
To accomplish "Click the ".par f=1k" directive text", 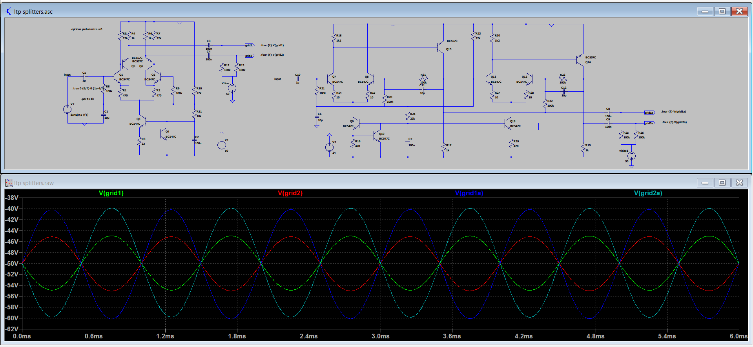I will 88,99.
